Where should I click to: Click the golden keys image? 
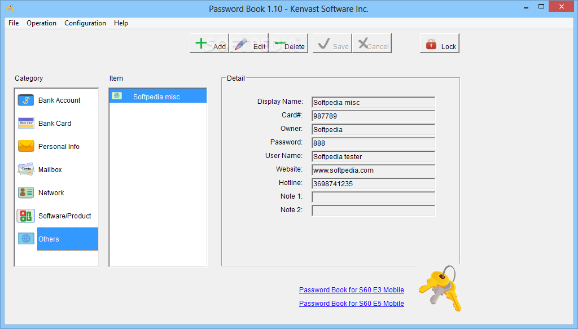pyautogui.click(x=440, y=288)
